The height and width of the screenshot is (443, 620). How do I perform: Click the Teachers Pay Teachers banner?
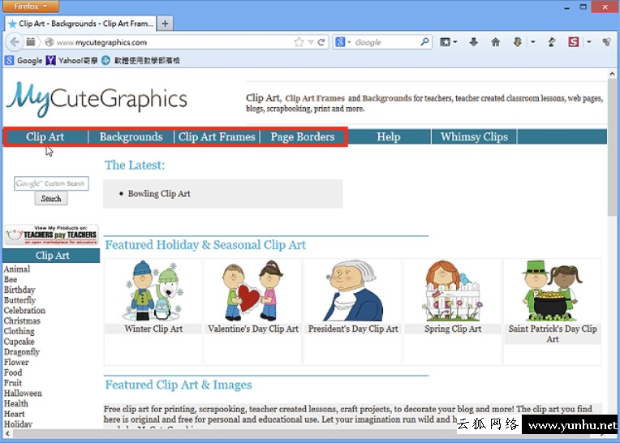point(51,234)
